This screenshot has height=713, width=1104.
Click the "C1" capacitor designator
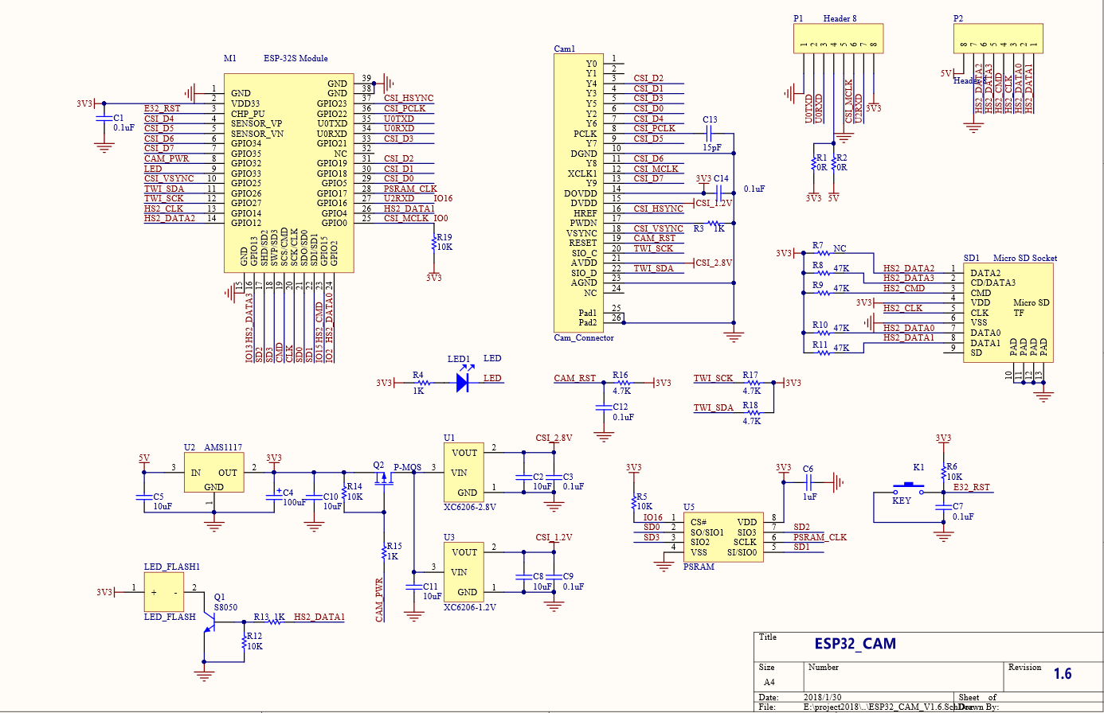click(119, 118)
